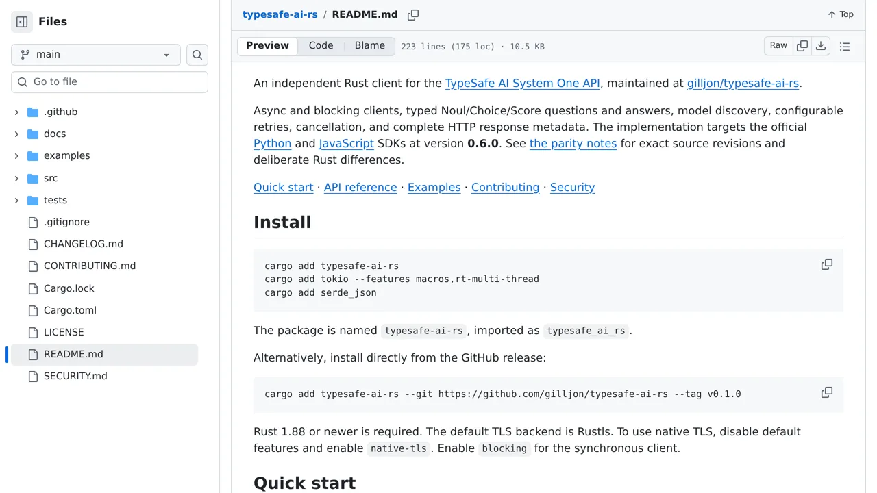This screenshot has height=493, width=877.
Task: Click the LICENSE file icon
Action: (x=33, y=333)
